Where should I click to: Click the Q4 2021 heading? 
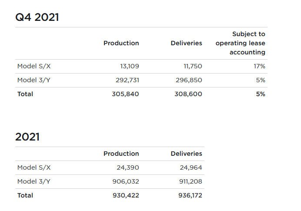point(37,17)
